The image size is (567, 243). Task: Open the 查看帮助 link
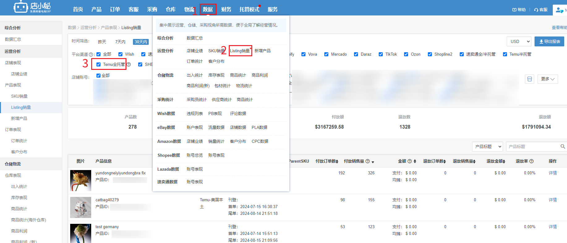(559, 28)
